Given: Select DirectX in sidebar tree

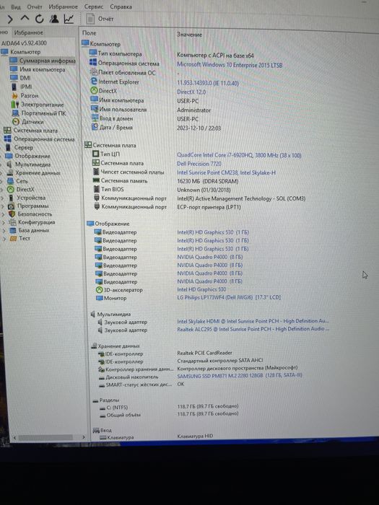Looking at the screenshot, I should (x=21, y=189).
